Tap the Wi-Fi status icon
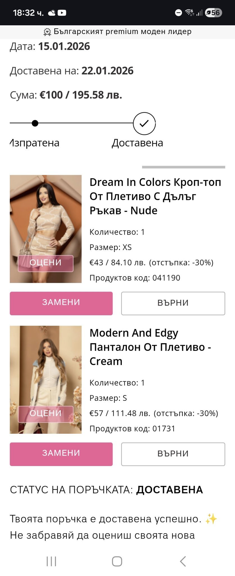235x576 pixels. [x=189, y=13]
